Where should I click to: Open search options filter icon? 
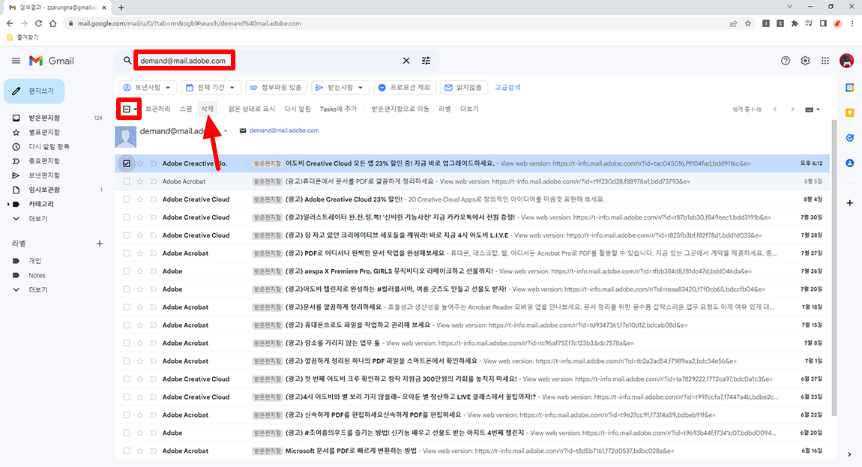[426, 61]
